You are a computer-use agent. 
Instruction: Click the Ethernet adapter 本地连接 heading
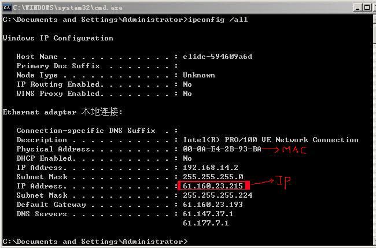(x=62, y=112)
